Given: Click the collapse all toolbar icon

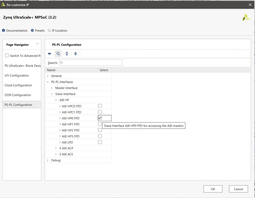Looking at the screenshot, I should click(x=67, y=54).
